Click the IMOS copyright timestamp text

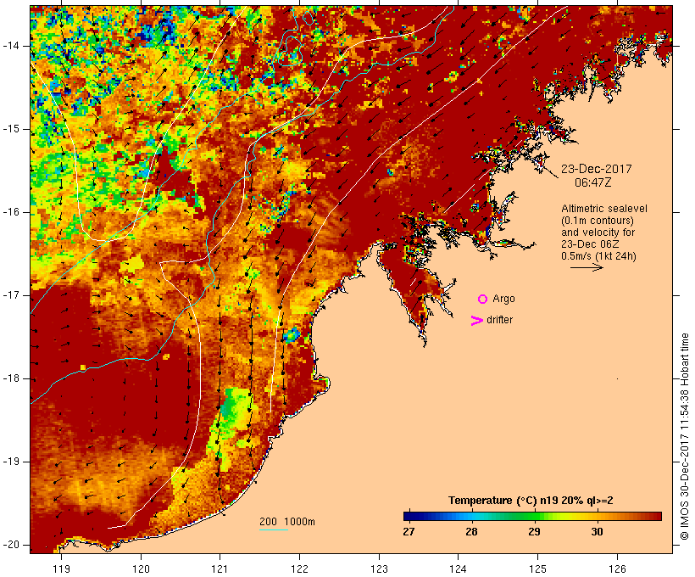click(x=685, y=437)
